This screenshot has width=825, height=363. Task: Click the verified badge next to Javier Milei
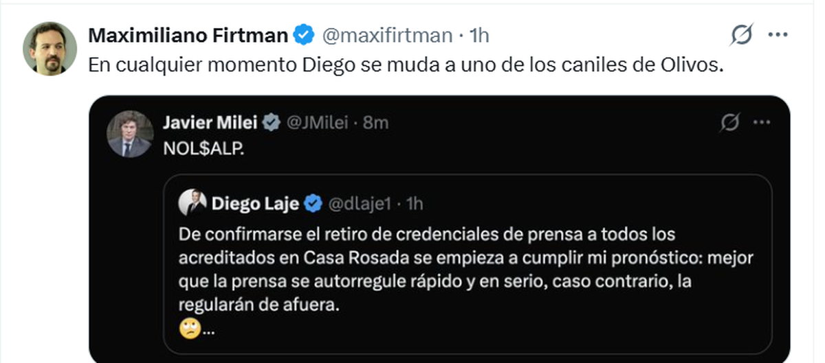coord(272,123)
